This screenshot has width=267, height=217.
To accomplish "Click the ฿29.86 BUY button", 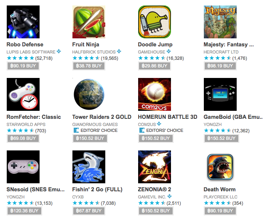I will [155, 66].
